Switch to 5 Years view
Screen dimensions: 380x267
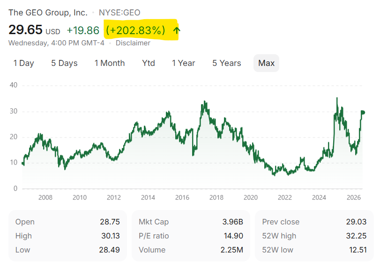click(227, 63)
